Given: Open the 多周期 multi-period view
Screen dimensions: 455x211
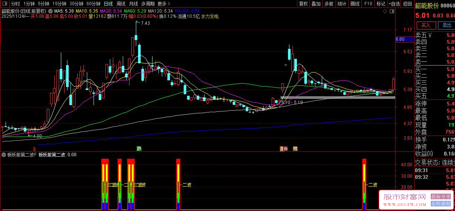Looking at the screenshot, I should coord(148,4).
